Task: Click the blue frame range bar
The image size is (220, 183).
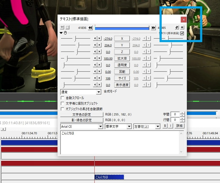Action: click(122, 28)
